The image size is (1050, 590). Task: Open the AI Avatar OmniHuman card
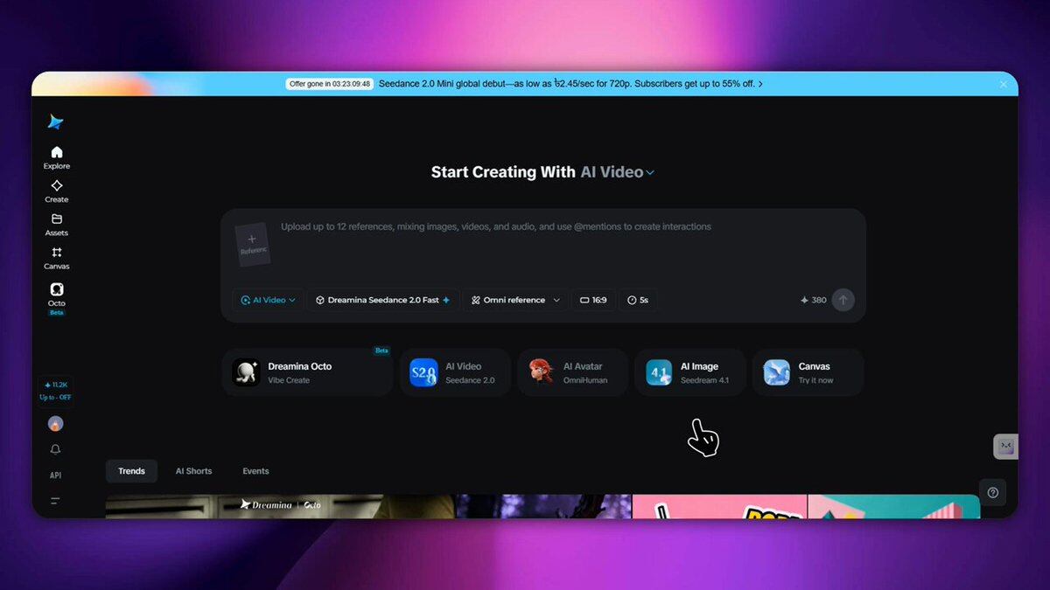[573, 372]
